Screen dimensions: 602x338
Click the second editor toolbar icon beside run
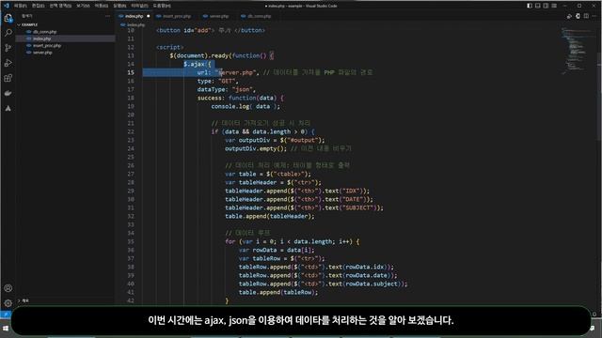tap(578, 16)
